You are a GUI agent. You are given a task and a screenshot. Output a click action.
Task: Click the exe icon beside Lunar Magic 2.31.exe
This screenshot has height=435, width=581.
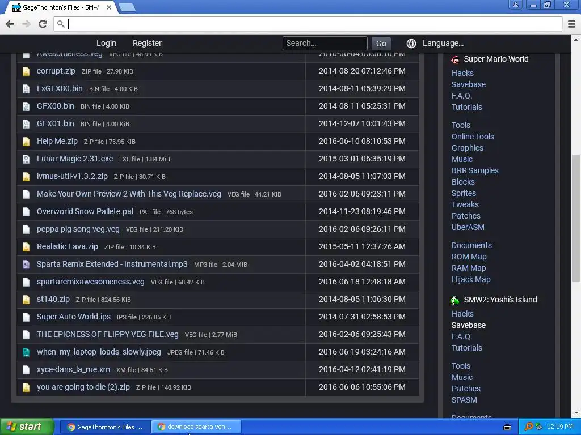coord(26,159)
